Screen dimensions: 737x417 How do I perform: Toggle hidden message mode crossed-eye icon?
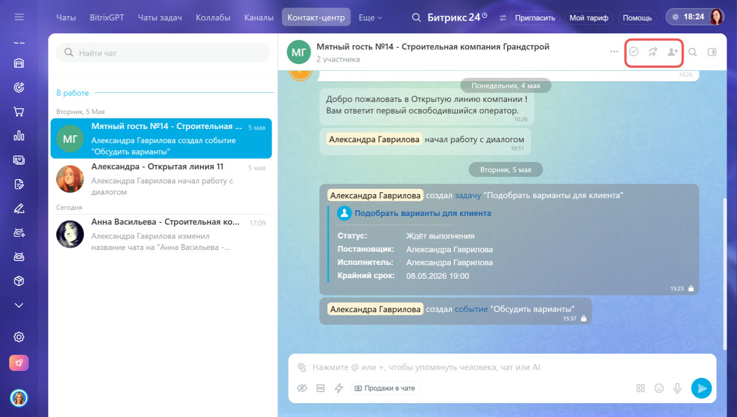[302, 388]
